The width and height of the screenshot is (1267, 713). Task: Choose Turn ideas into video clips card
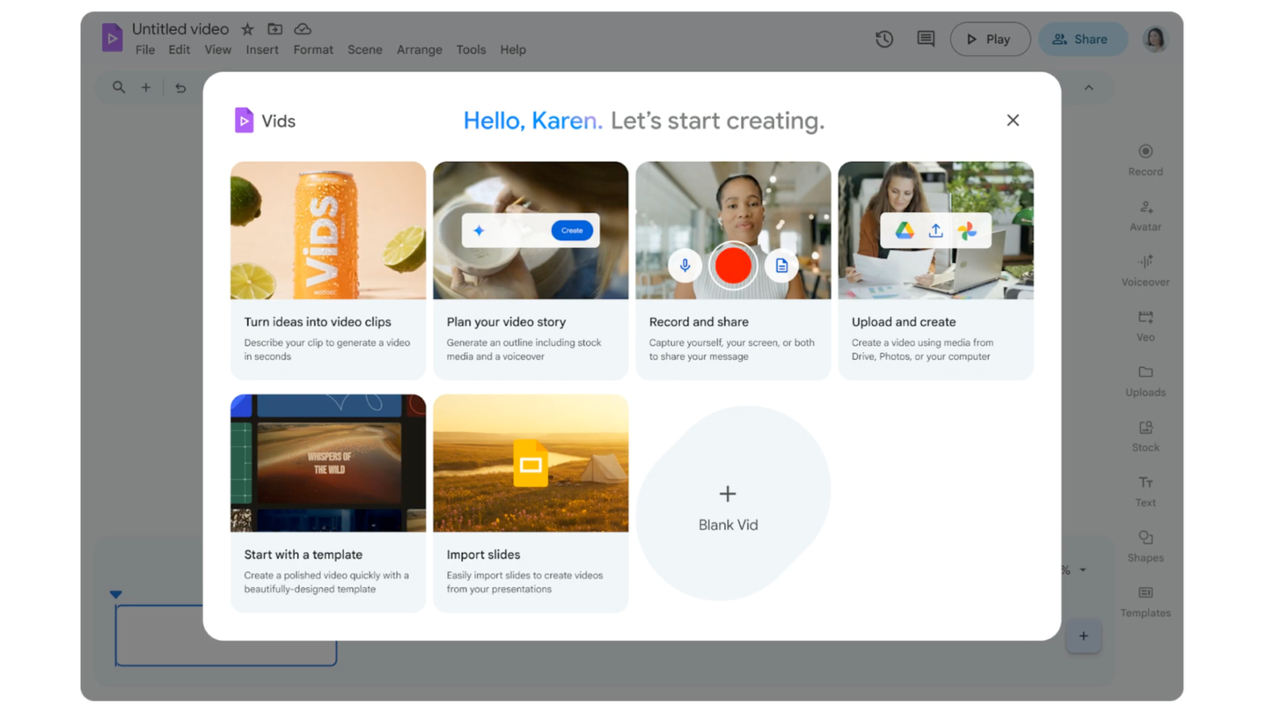coord(327,269)
